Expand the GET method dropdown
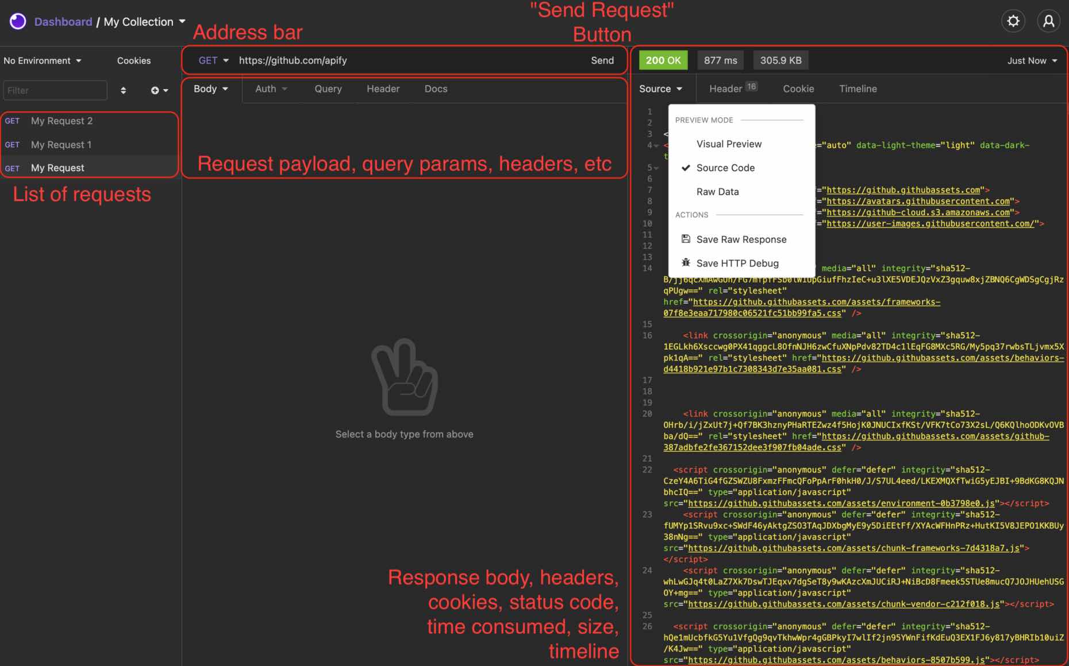The height and width of the screenshot is (666, 1069). pyautogui.click(x=213, y=60)
